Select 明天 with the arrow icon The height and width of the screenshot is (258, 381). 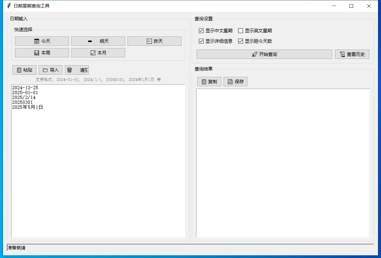pos(98,41)
